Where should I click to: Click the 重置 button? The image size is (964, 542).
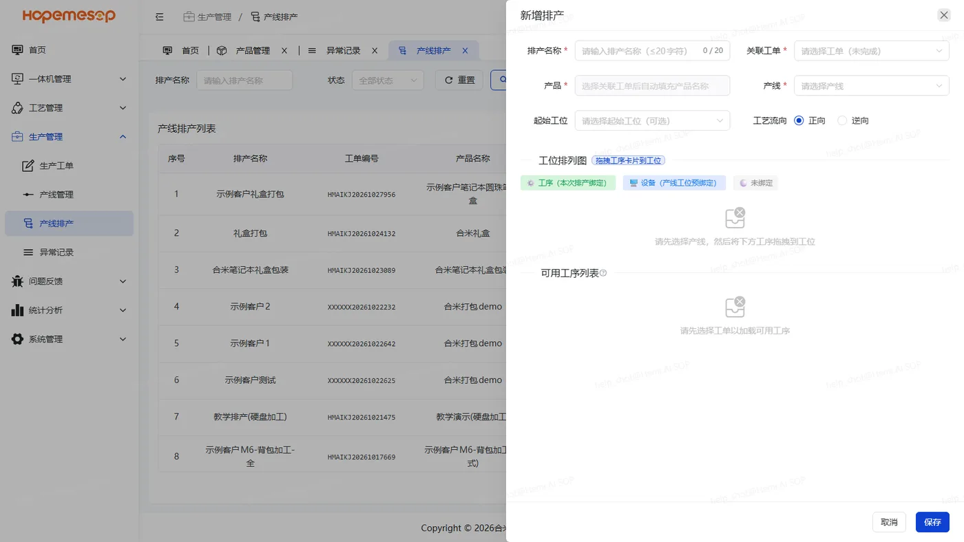click(459, 80)
